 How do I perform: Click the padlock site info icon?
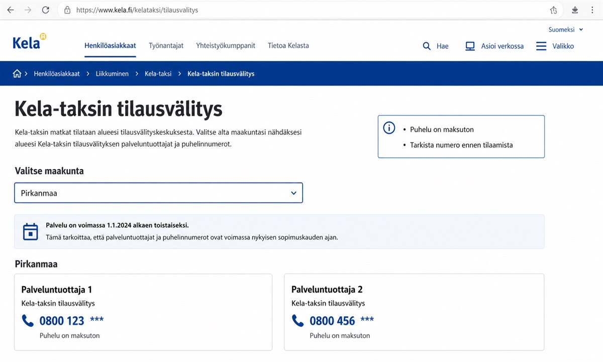point(67,10)
